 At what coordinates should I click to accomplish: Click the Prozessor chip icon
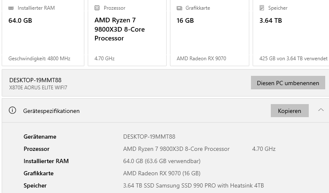(x=97, y=8)
